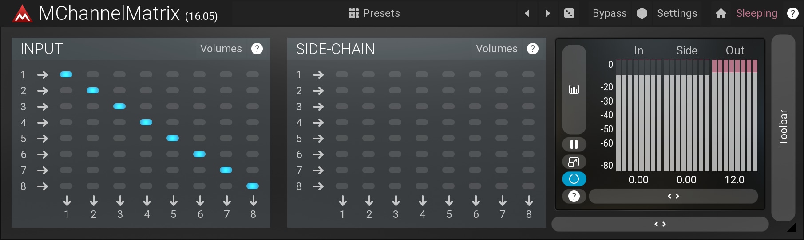
Task: Toggle the blue meter power button
Action: (x=574, y=179)
